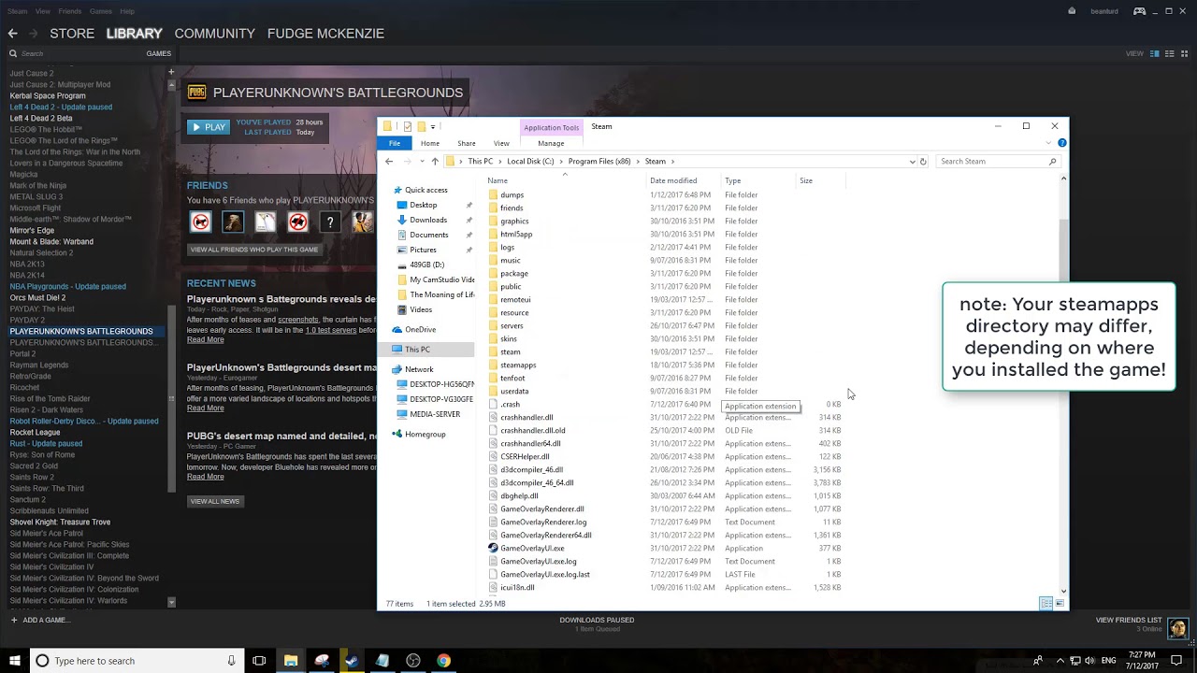This screenshot has width=1197, height=673.
Task: Open volume control in system tray
Action: (x=1089, y=661)
